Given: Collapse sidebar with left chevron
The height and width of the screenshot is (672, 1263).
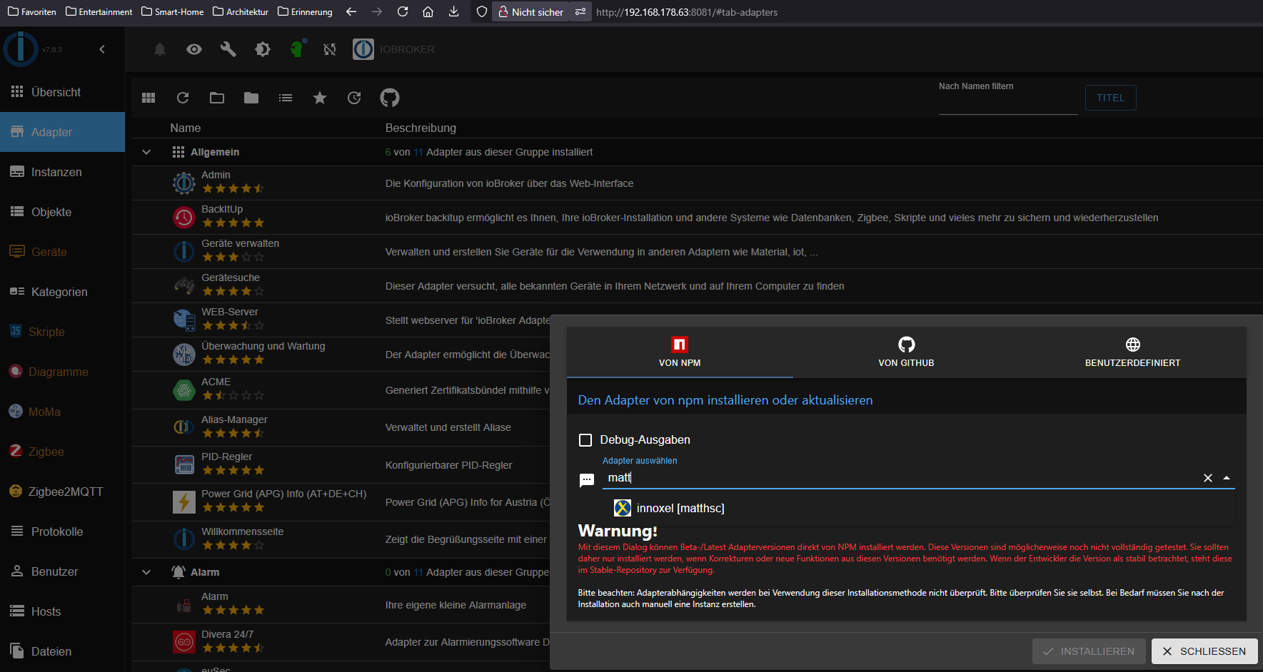Looking at the screenshot, I should tap(102, 49).
